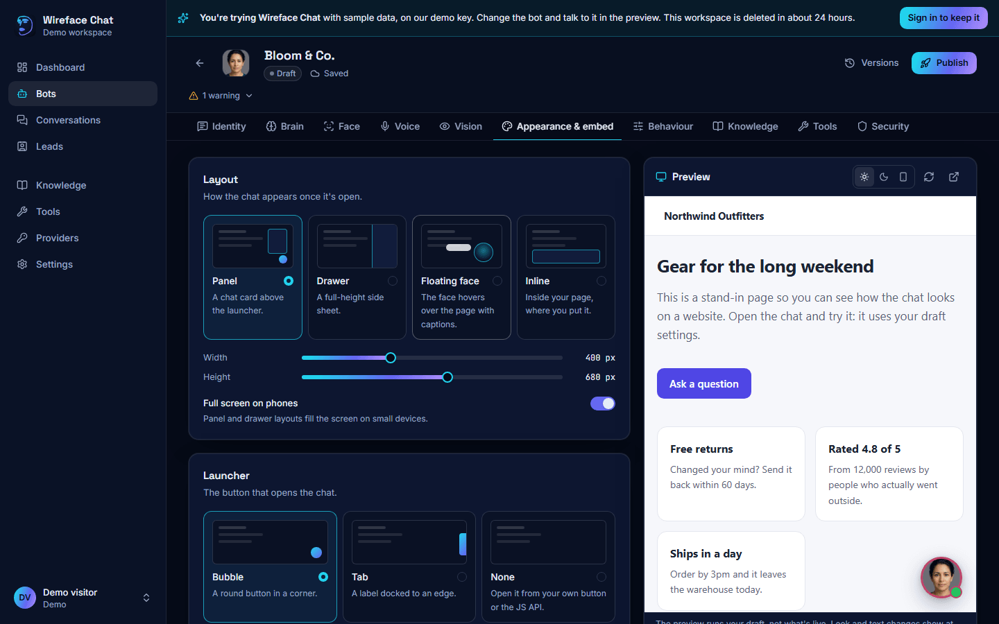Switch to the Brain tab
Screen dimensions: 999x624
click(x=285, y=126)
